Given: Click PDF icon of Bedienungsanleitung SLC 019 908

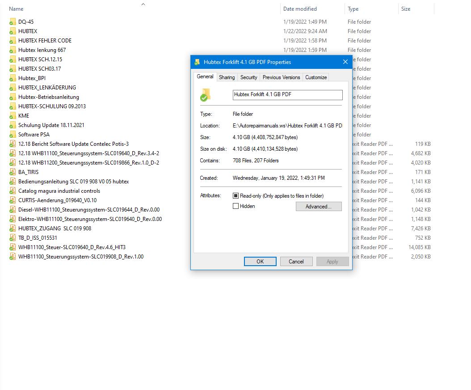Looking at the screenshot, I should coord(13,181).
